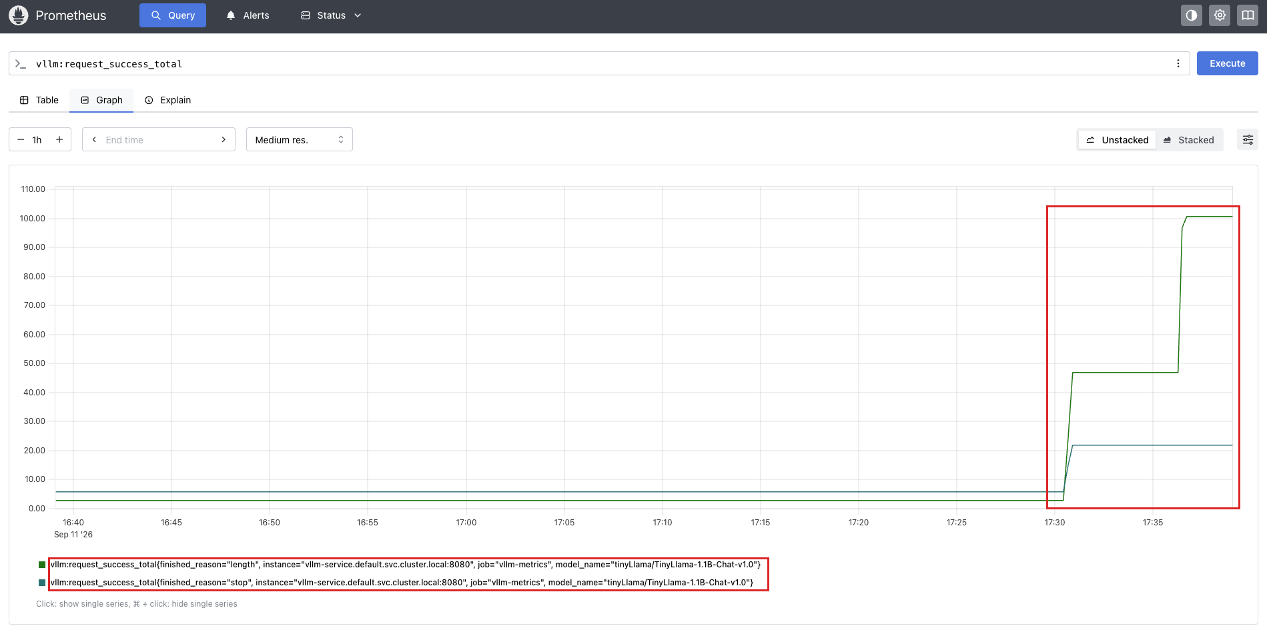This screenshot has height=632, width=1267.
Task: Expand the Status dropdown menu
Action: (x=331, y=15)
